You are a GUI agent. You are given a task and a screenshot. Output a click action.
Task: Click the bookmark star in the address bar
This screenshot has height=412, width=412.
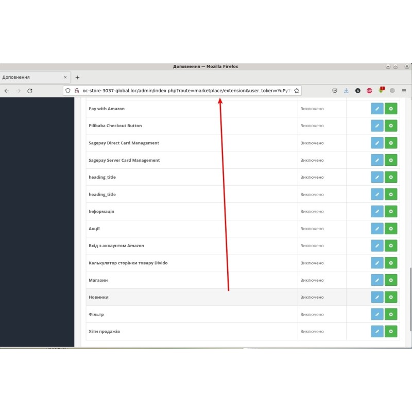point(297,90)
